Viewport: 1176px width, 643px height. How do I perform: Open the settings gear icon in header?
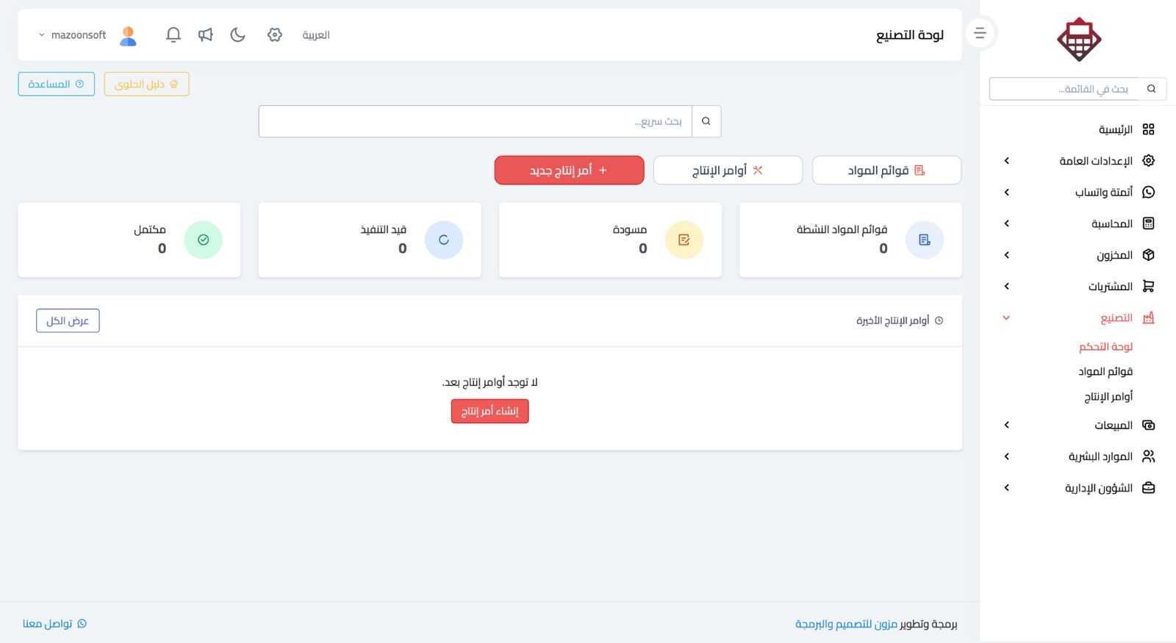point(275,35)
